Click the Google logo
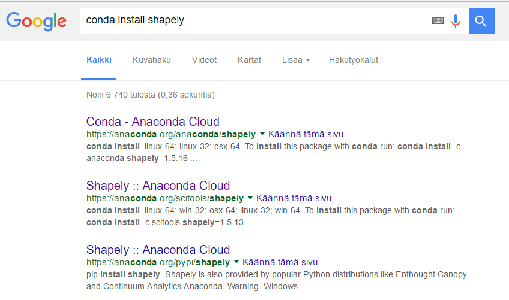 (x=37, y=22)
